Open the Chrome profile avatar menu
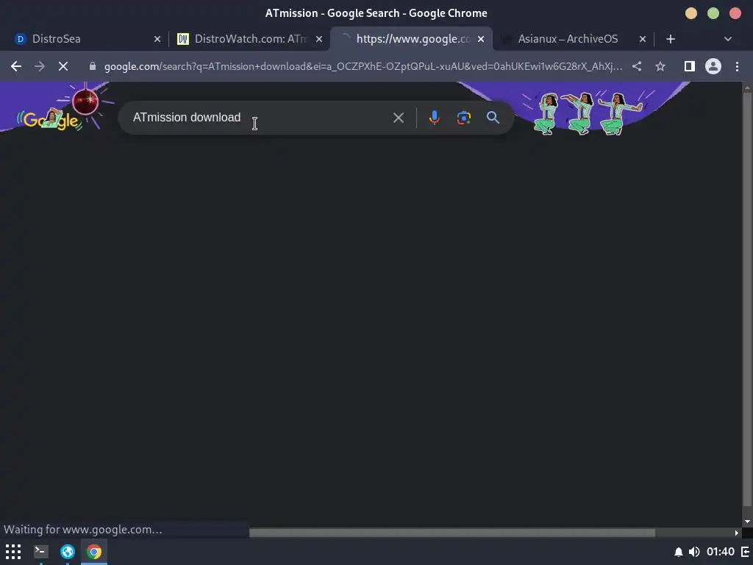The height and width of the screenshot is (565, 753). tap(713, 66)
